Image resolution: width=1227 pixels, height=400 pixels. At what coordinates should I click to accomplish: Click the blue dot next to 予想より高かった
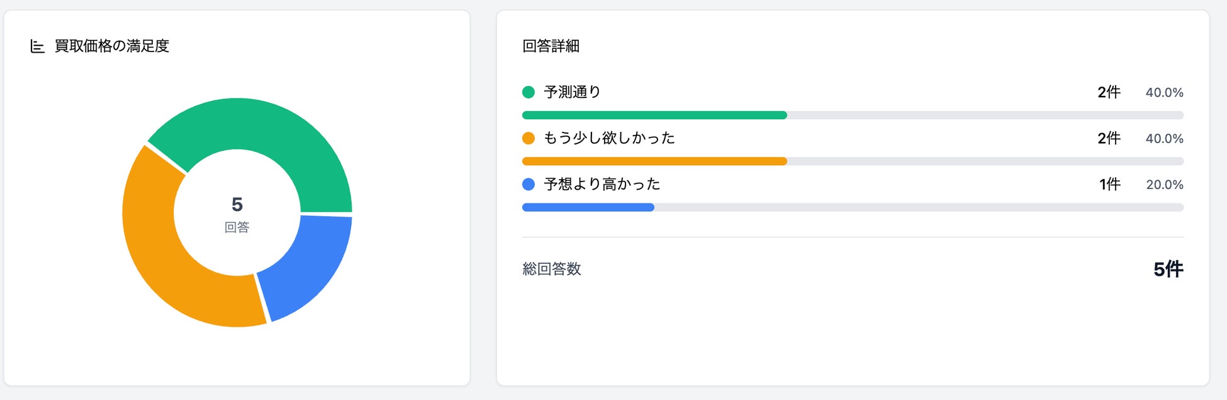click(529, 184)
